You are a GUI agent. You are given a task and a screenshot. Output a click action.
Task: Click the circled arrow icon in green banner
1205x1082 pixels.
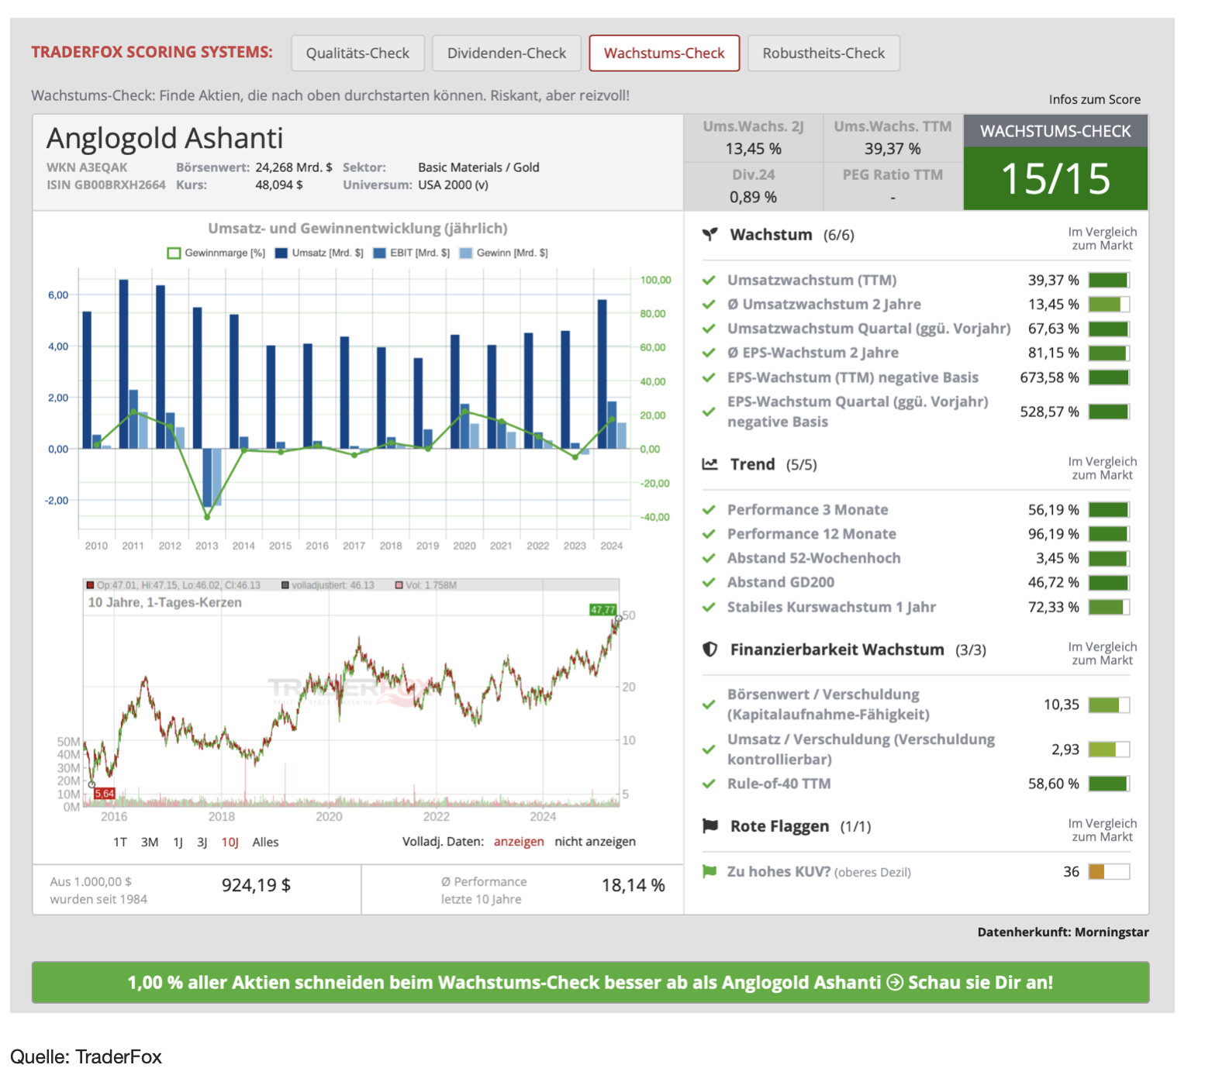tap(895, 982)
